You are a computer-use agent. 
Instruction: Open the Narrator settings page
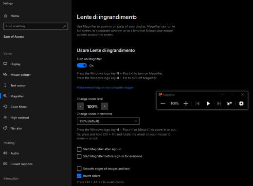tap(36, 128)
